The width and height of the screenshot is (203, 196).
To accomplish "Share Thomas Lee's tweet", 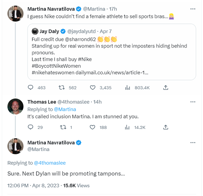I will point(166,127).
